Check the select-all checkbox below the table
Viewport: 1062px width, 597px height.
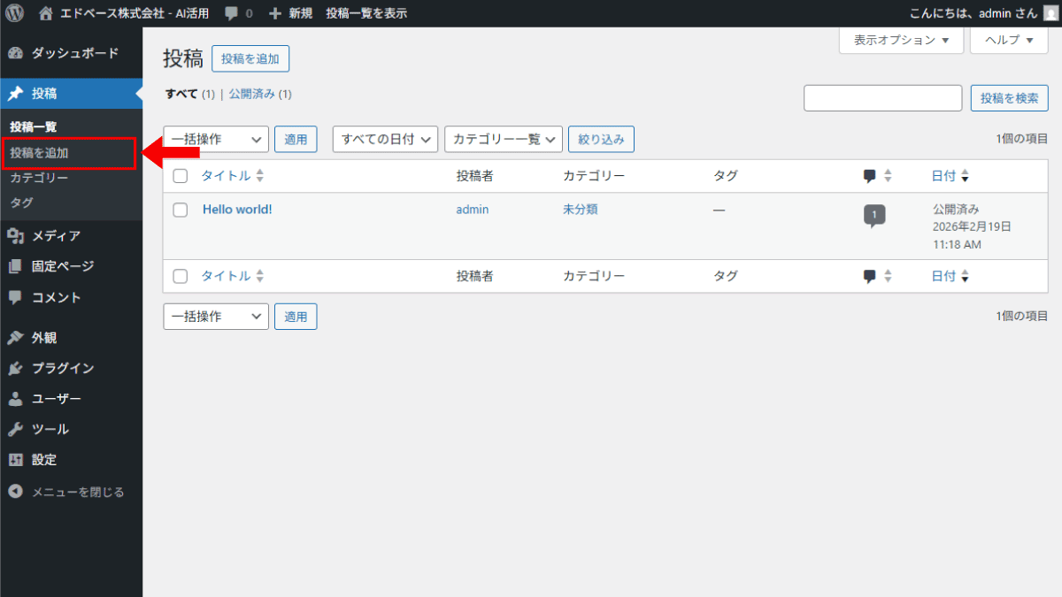180,275
